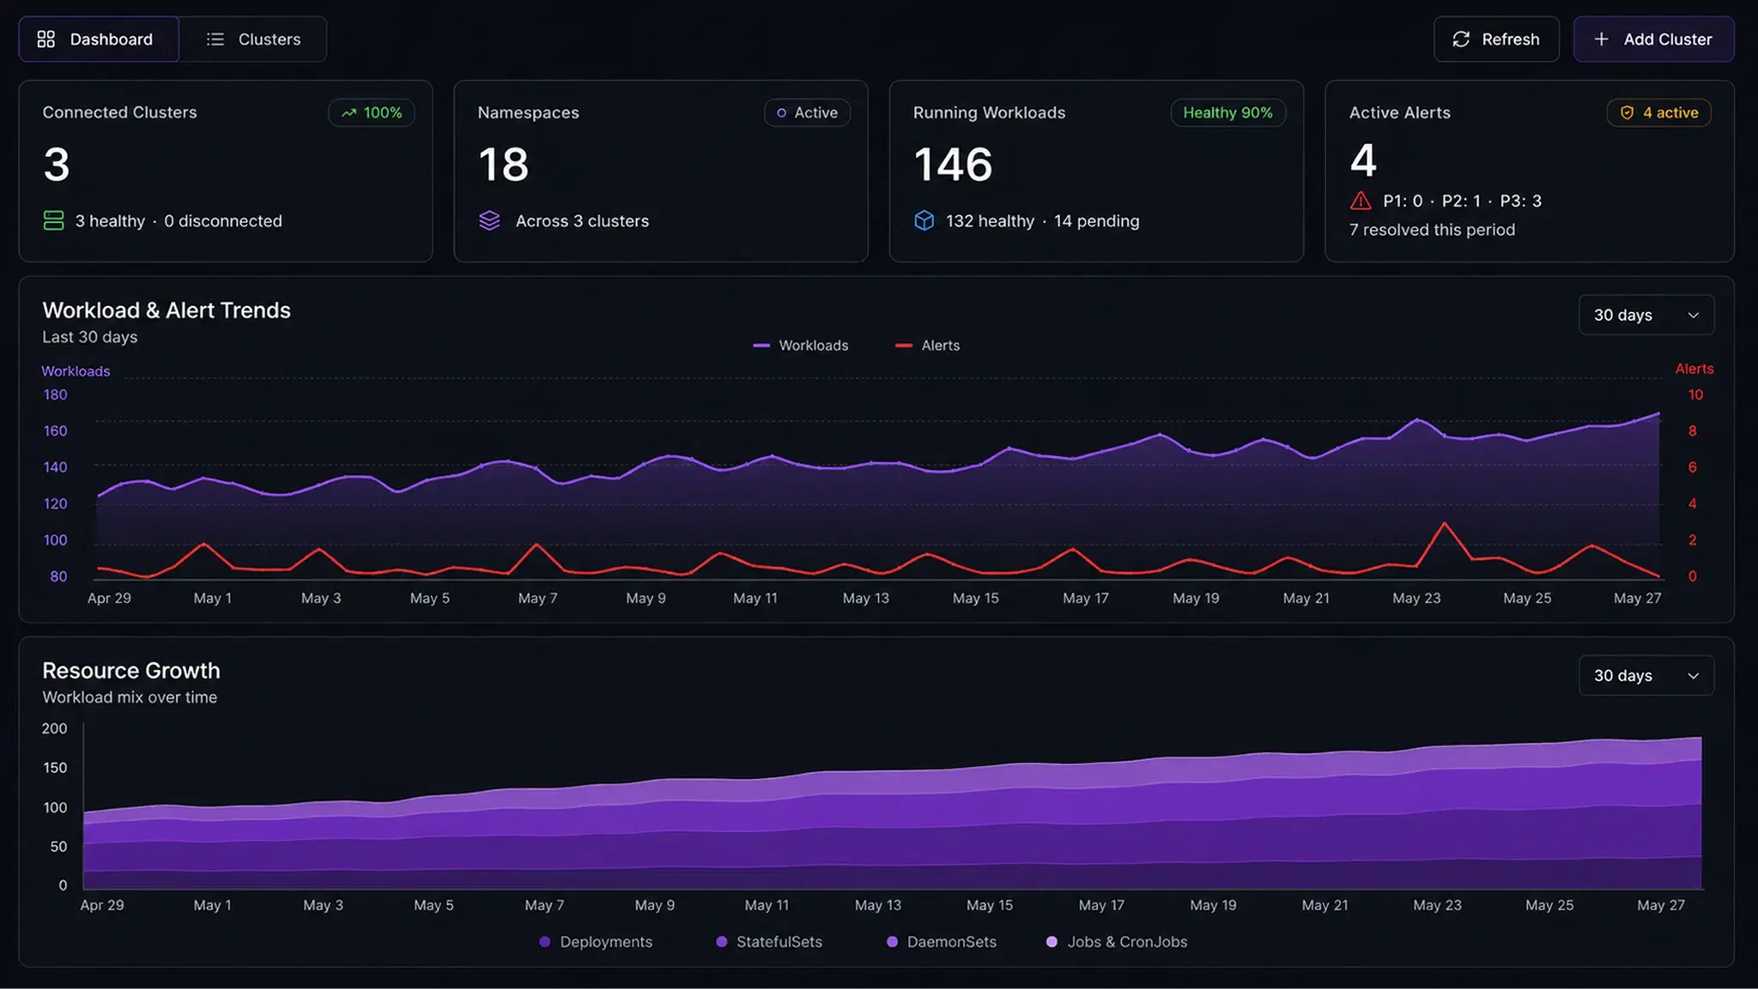
Task: Click the Namespaces count 18
Action: point(504,164)
